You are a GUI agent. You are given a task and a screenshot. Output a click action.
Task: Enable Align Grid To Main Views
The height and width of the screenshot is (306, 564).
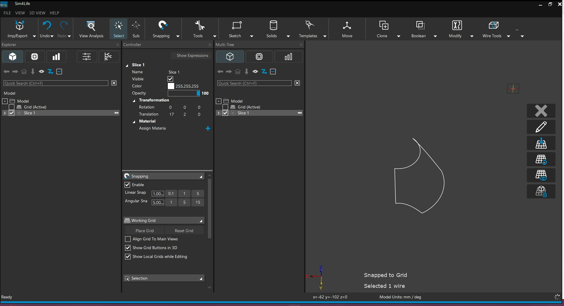(x=128, y=239)
